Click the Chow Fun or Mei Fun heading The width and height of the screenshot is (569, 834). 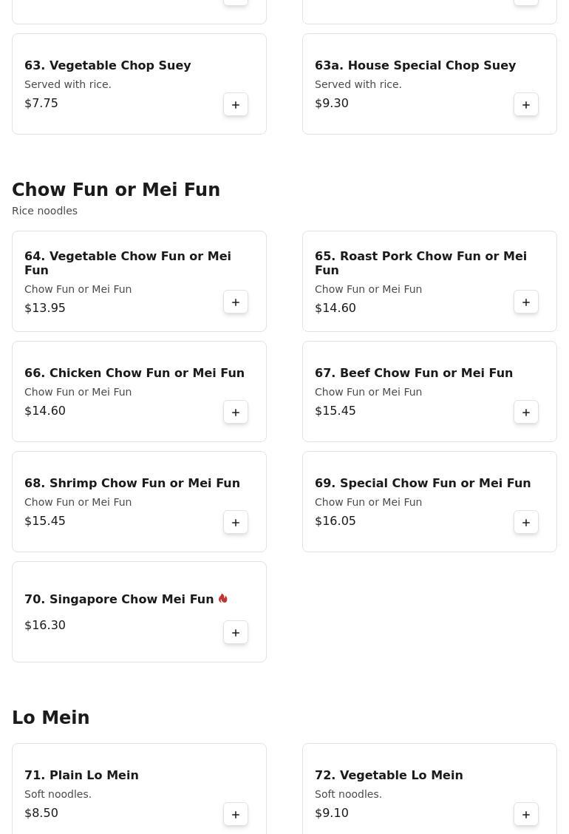116,190
